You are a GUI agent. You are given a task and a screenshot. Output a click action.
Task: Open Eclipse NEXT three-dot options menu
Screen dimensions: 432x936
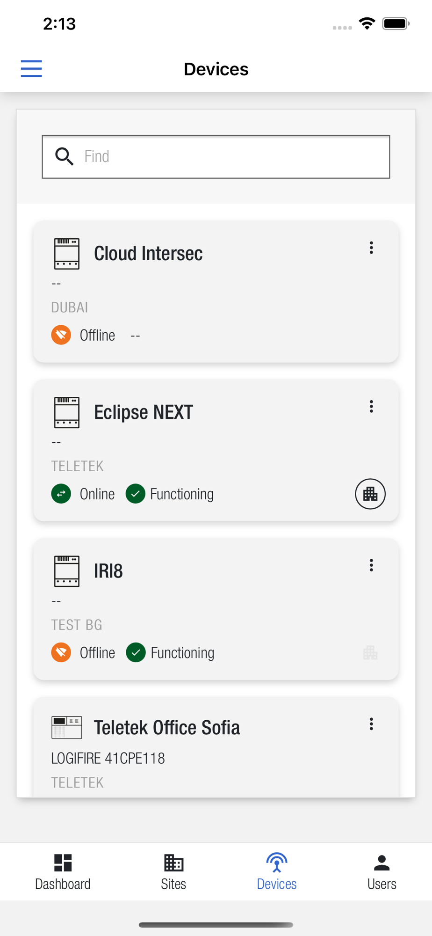point(371,406)
